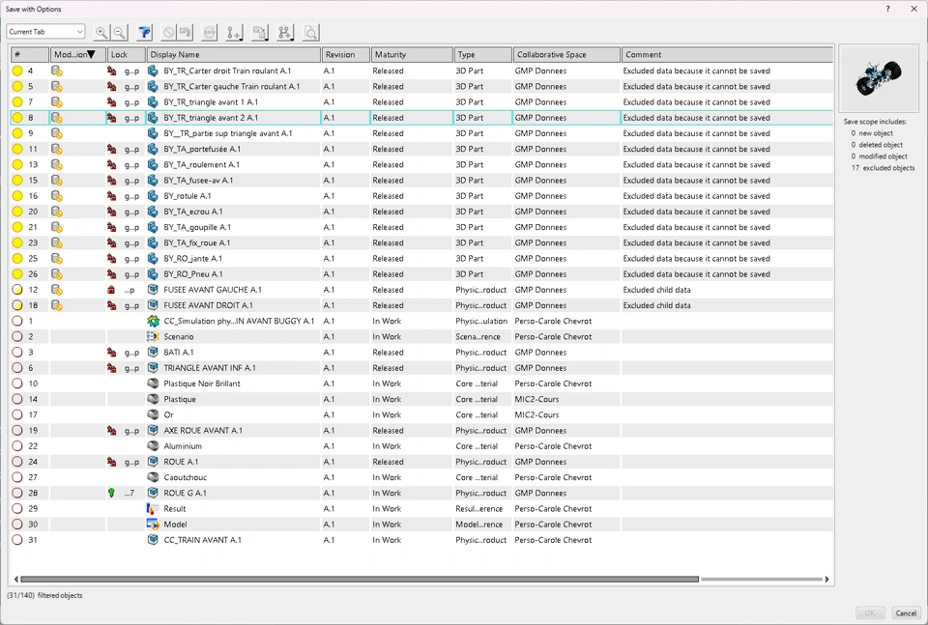
Task: Click the new branch toolbar icon
Action: click(285, 33)
